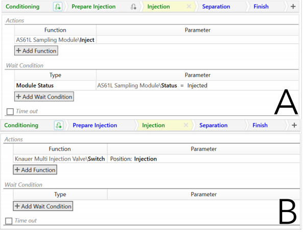This screenshot has height=232, width=303.
Task: Click the Type column header in panel B
Action: pyautogui.click(x=60, y=194)
